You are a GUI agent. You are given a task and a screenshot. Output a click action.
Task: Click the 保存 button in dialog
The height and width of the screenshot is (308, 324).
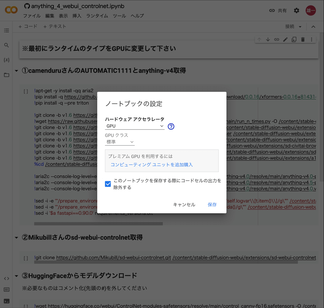(212, 205)
